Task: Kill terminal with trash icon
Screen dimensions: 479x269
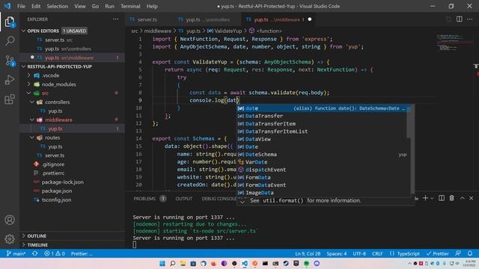Action: [x=451, y=198]
